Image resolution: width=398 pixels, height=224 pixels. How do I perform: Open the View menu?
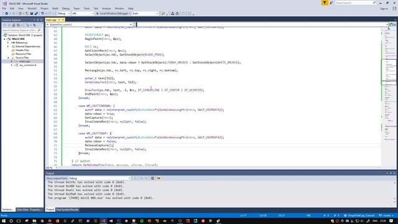(21, 8)
